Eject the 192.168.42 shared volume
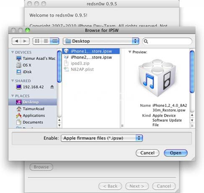The image size is (204, 193). click(x=52, y=87)
